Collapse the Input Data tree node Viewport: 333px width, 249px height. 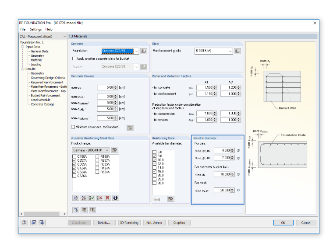click(x=23, y=47)
